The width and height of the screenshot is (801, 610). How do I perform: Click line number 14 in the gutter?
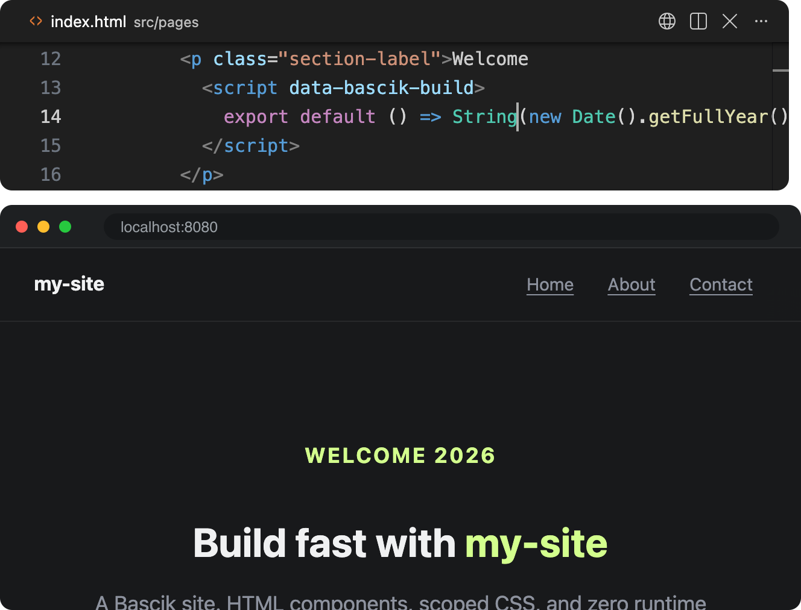pyautogui.click(x=51, y=117)
